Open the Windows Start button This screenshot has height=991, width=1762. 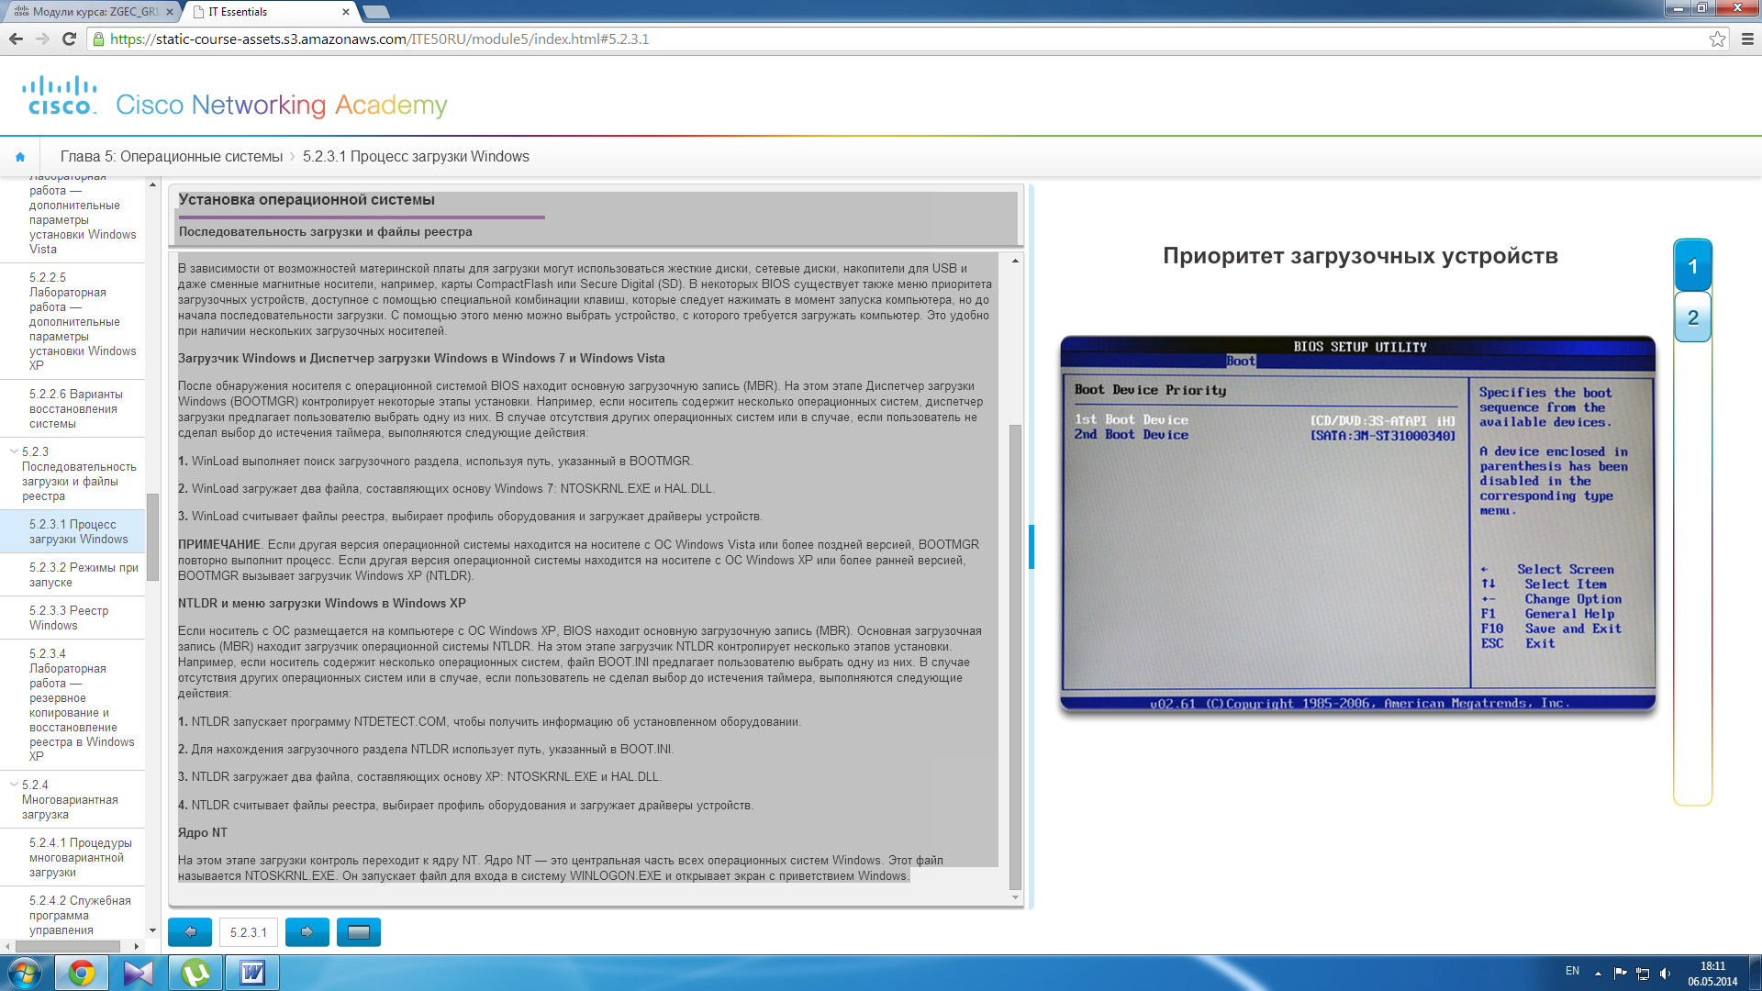(x=24, y=973)
